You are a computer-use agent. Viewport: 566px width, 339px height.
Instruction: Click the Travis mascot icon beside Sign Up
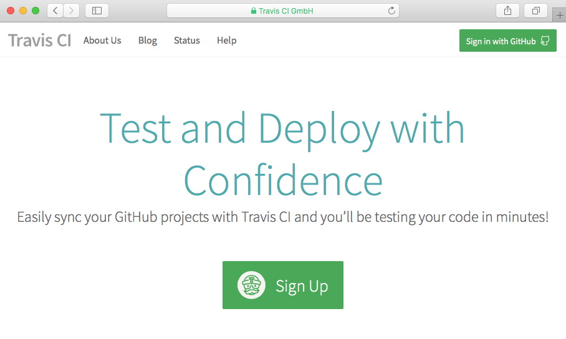(x=252, y=285)
